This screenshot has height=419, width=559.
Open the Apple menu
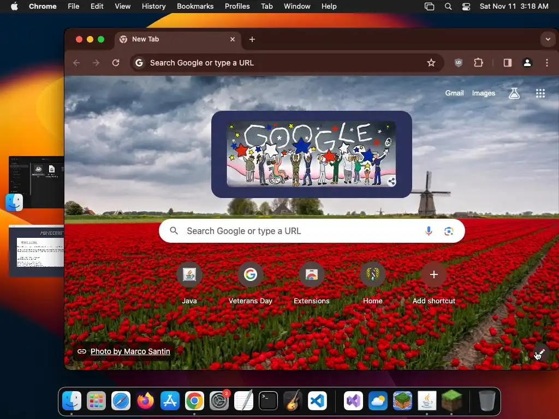click(14, 7)
